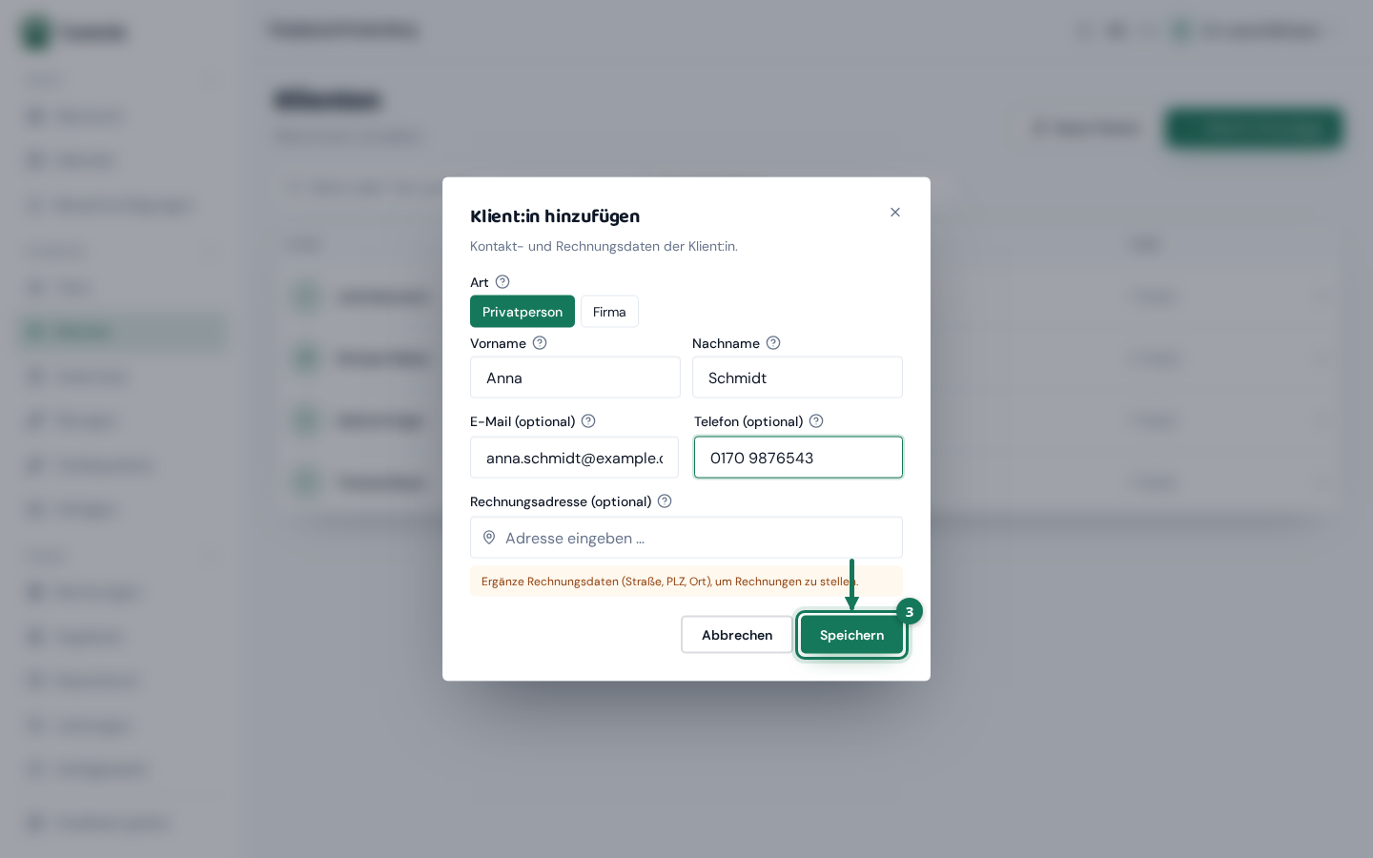The image size is (1373, 858).
Task: Open the E-Mail (optional) help tooltip icon
Action: tap(588, 421)
